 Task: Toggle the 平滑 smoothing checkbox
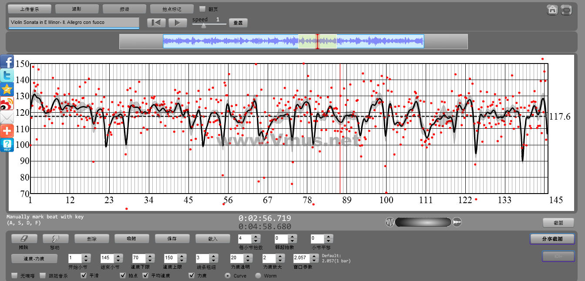tap(84, 275)
